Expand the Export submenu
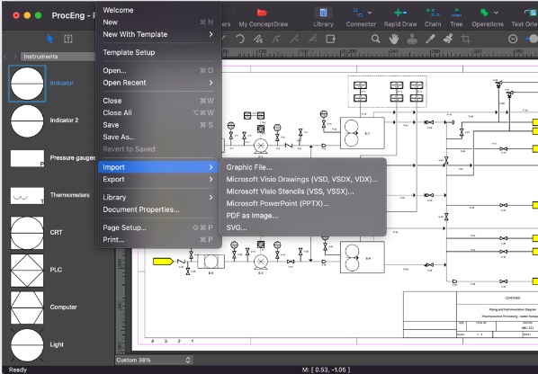The height and width of the screenshot is (374, 538). pyautogui.click(x=158, y=179)
